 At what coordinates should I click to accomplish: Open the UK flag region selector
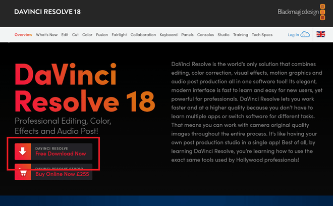pos(321,34)
